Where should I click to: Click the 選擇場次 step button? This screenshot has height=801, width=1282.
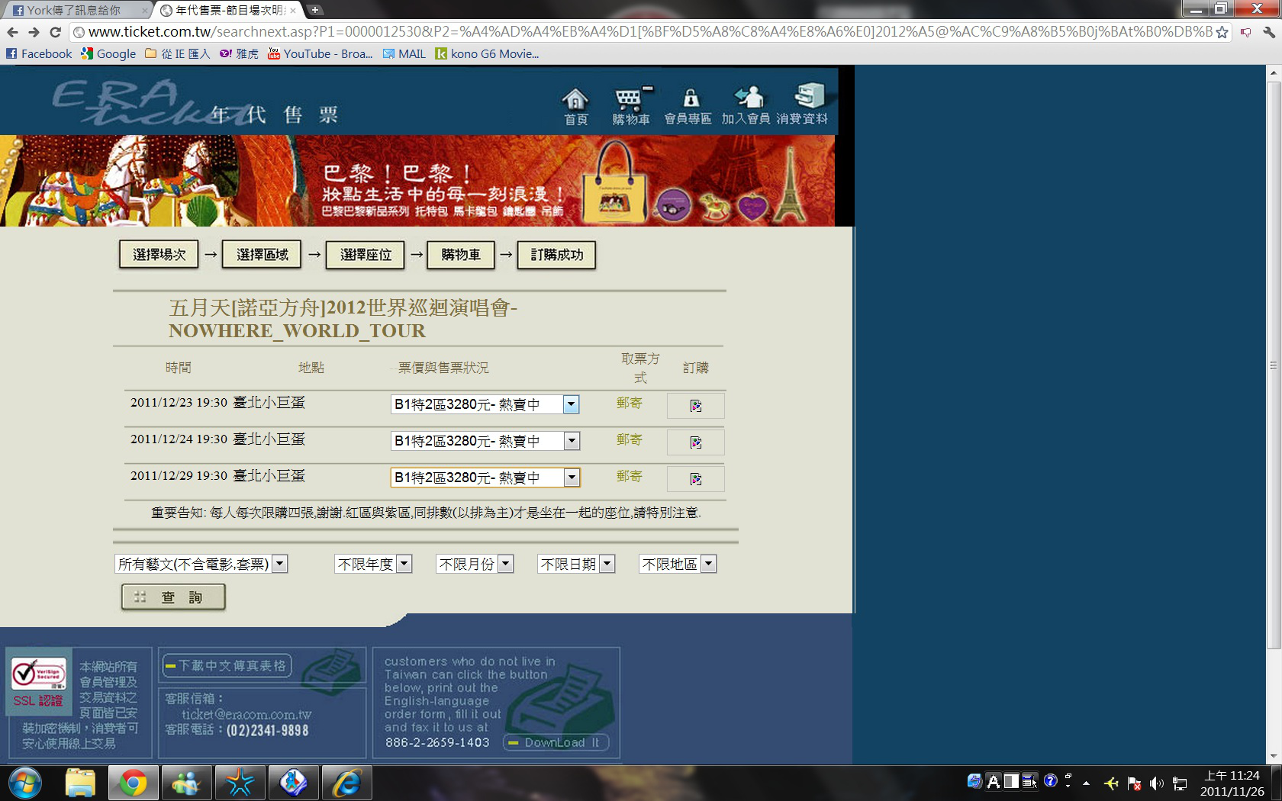click(x=159, y=255)
